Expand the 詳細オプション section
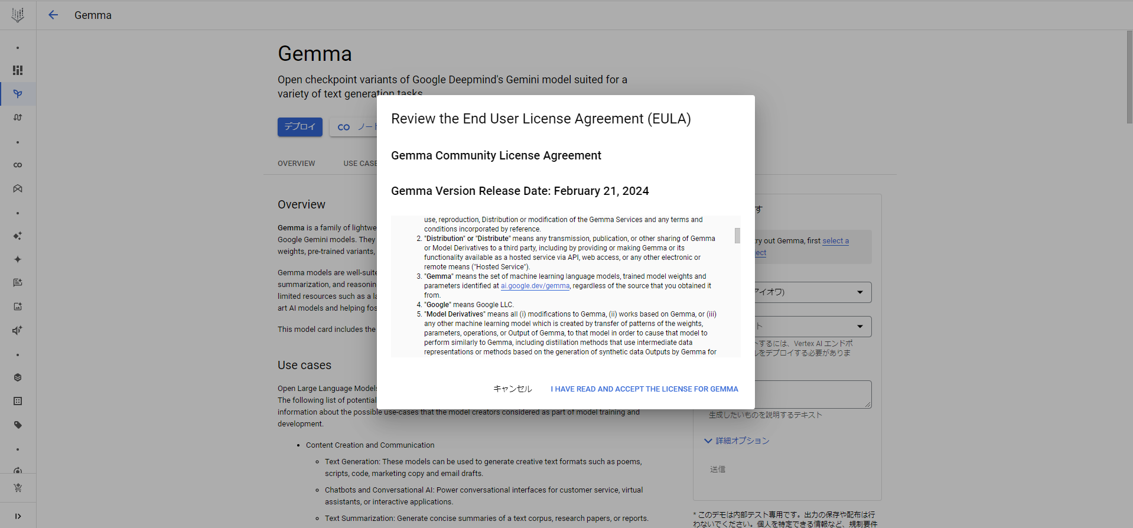 pos(737,441)
